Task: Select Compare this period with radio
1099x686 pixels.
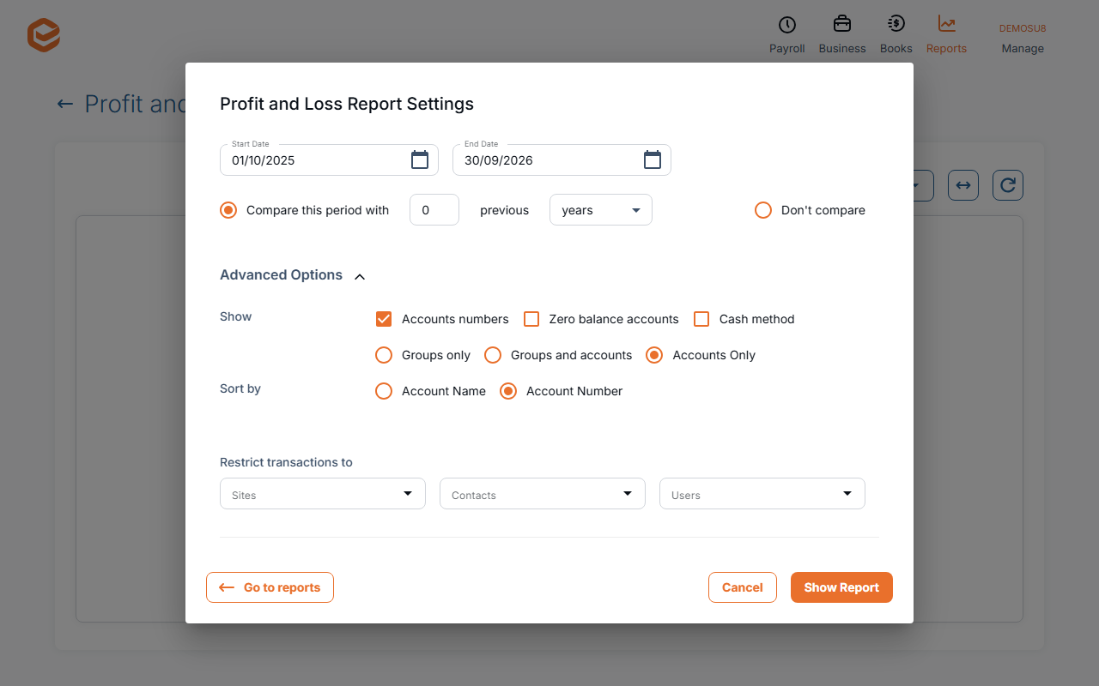Action: click(228, 210)
